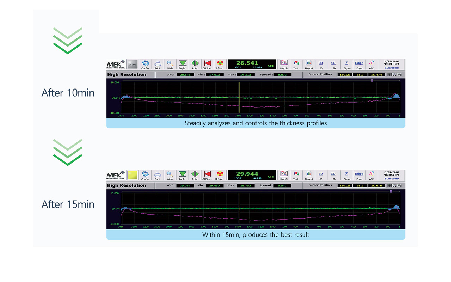Click Max value 30.700
This screenshot has width=451, height=282.
tap(246, 186)
